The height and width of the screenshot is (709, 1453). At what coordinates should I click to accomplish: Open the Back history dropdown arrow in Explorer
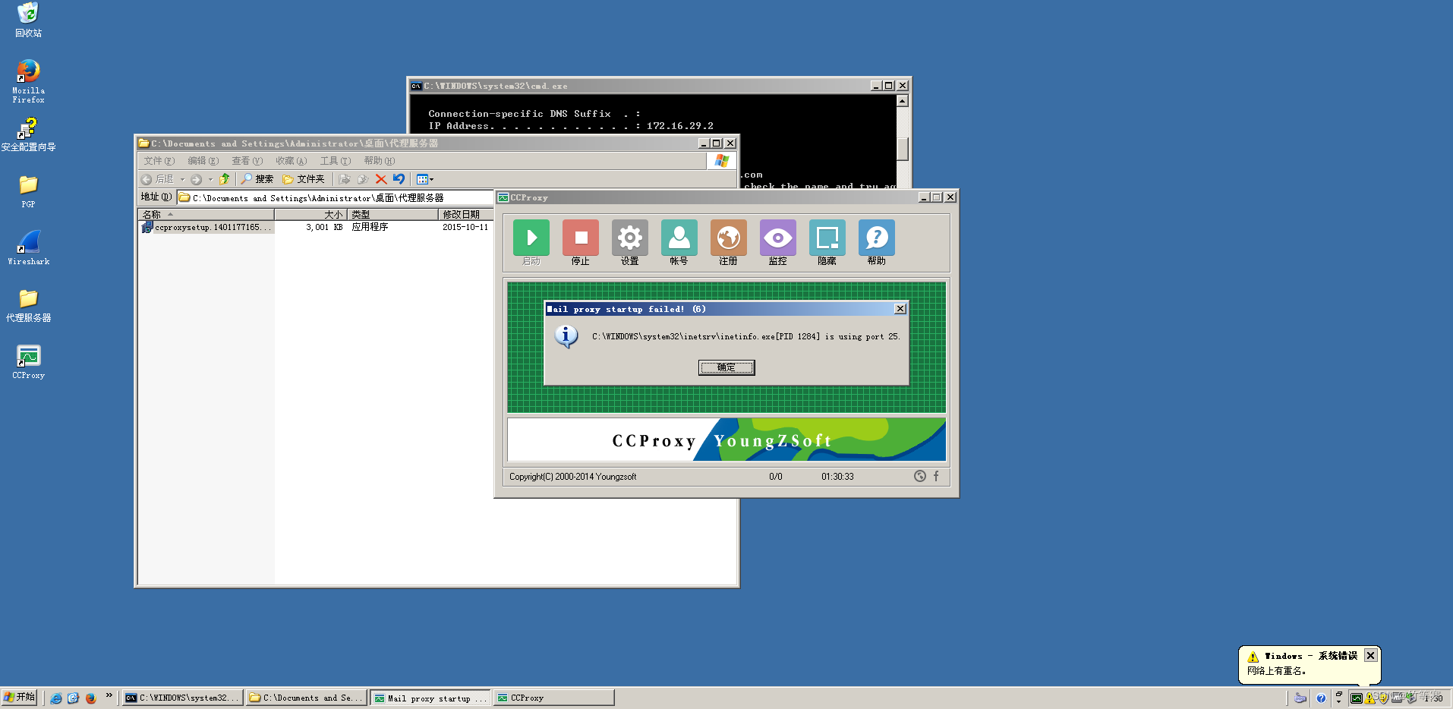[x=182, y=180]
